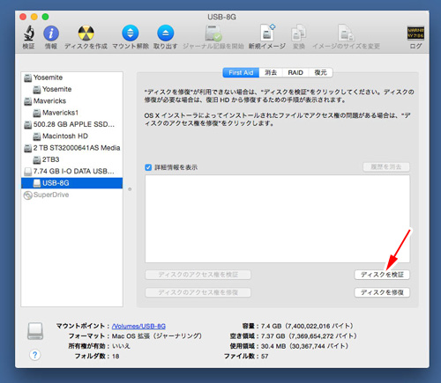The height and width of the screenshot is (383, 441).
Task: Click the ディスクを修復 button
Action: pos(382,292)
